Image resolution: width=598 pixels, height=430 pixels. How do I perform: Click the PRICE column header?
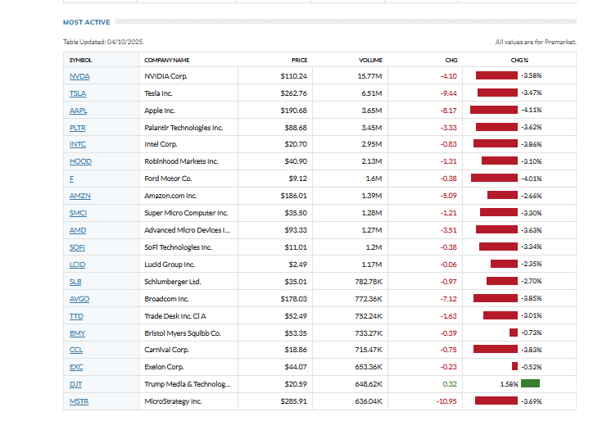tap(299, 60)
